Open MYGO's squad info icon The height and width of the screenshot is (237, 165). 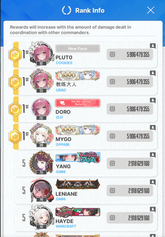[153, 128]
